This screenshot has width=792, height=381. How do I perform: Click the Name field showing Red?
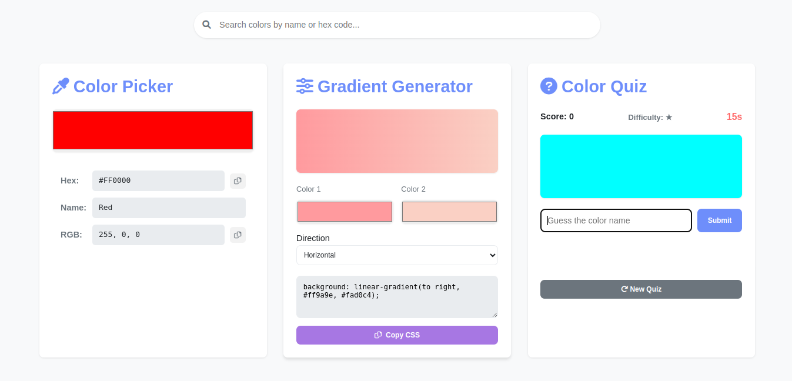click(169, 208)
